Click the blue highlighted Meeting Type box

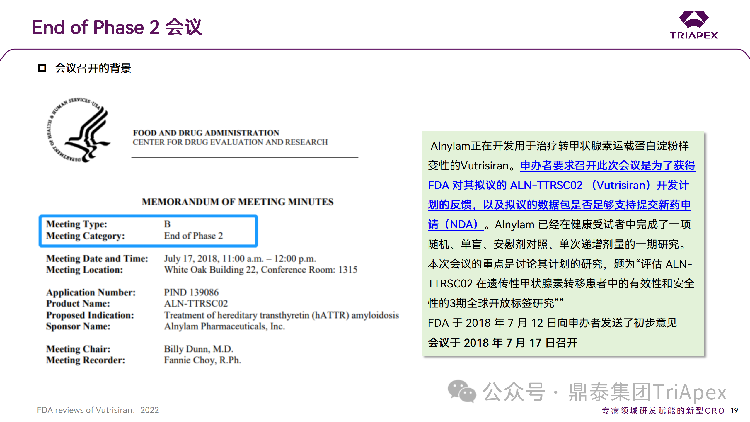[148, 230]
